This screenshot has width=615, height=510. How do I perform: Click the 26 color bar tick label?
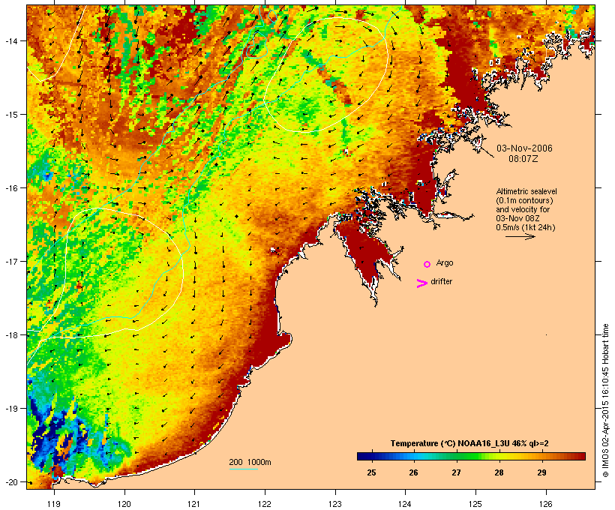413,472
